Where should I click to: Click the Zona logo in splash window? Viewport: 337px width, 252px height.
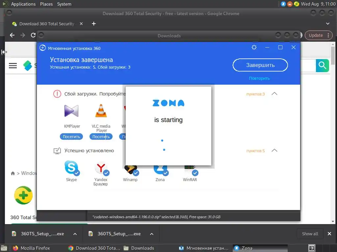(x=168, y=103)
